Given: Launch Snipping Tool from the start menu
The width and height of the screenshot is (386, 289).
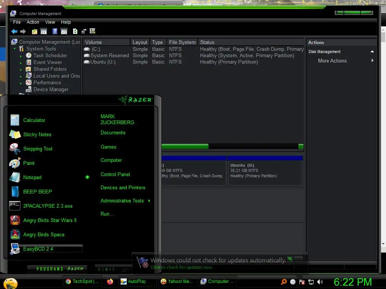Looking at the screenshot, I should pos(38,149).
